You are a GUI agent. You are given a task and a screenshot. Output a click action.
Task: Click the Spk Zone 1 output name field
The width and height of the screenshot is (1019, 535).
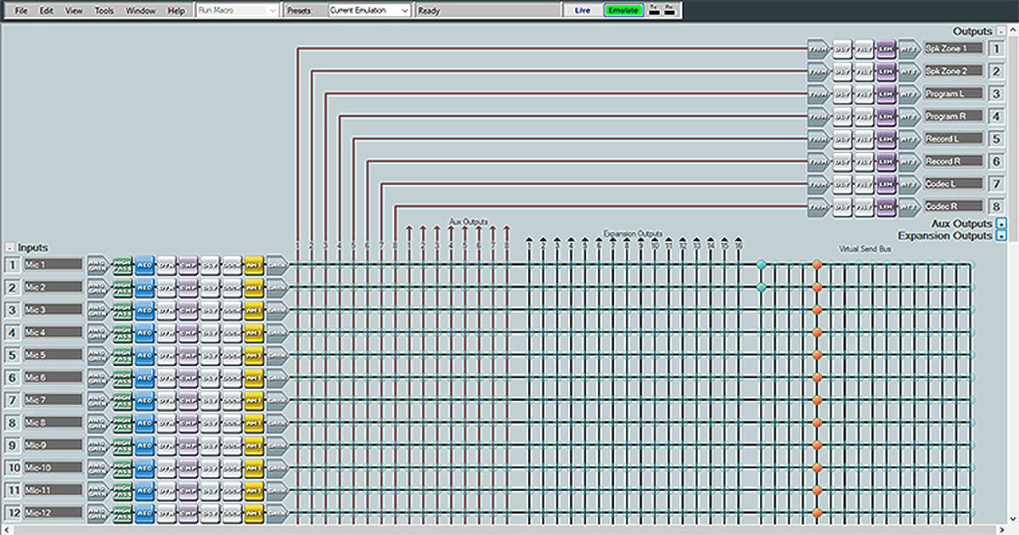pos(953,48)
